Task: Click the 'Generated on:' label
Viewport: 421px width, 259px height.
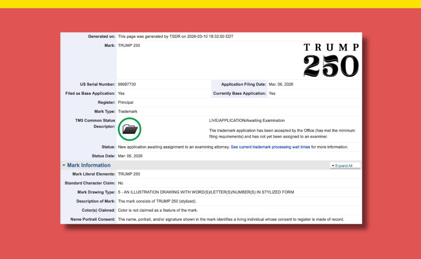Action: click(x=102, y=36)
